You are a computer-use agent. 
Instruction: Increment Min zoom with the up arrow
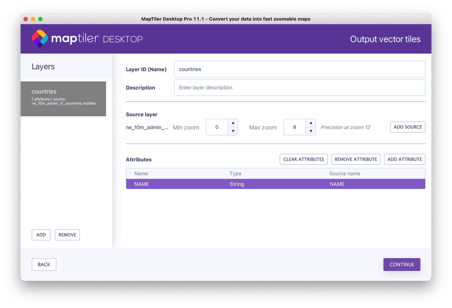point(233,123)
